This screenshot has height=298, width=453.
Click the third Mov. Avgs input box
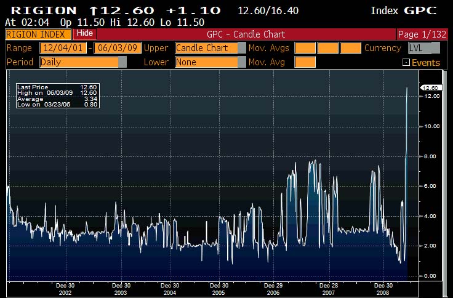tap(350, 48)
